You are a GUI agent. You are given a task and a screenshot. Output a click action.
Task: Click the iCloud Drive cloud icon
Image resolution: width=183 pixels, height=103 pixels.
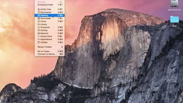pyautogui.click(x=39, y=36)
